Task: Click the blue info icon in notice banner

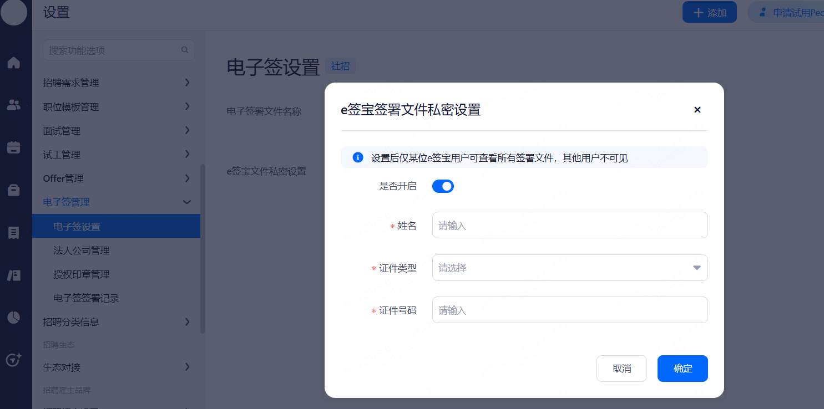Action: 358,157
